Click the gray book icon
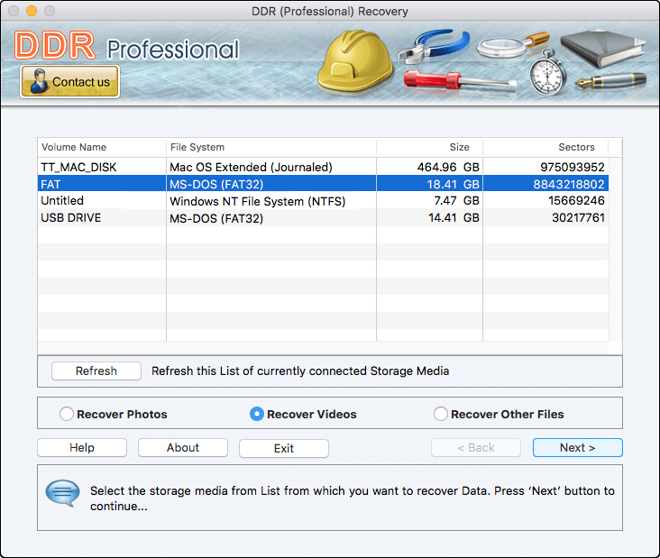 [603, 49]
